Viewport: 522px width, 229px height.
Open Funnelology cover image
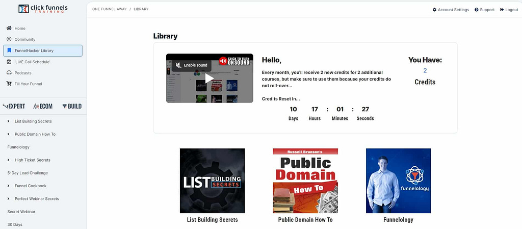point(398,181)
